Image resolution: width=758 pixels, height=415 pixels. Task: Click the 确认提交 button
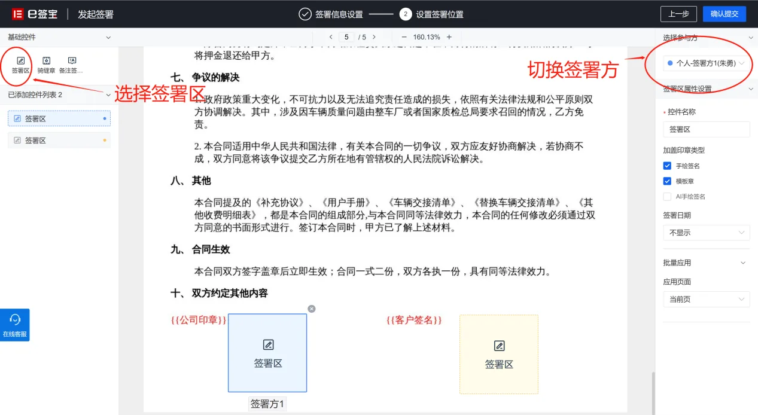(x=724, y=14)
